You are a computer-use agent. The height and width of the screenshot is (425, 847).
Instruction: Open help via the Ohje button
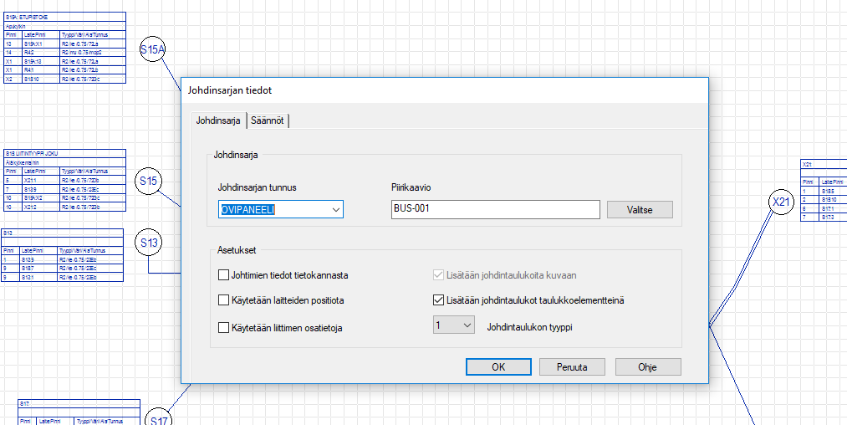tap(648, 366)
